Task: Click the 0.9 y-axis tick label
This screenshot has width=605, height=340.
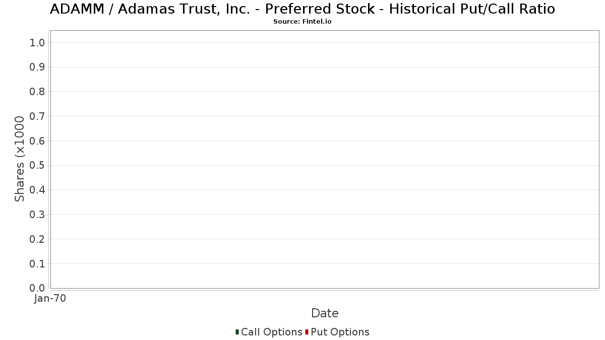Action: [x=37, y=67]
